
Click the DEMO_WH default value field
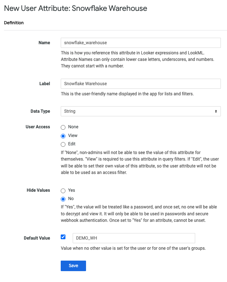(x=134, y=238)
